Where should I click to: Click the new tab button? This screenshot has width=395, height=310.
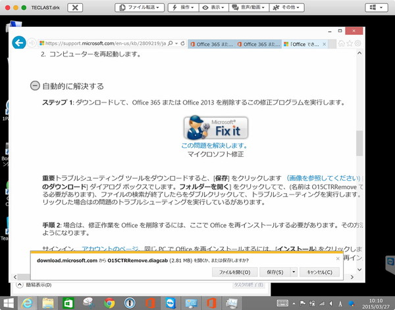[x=332, y=44]
